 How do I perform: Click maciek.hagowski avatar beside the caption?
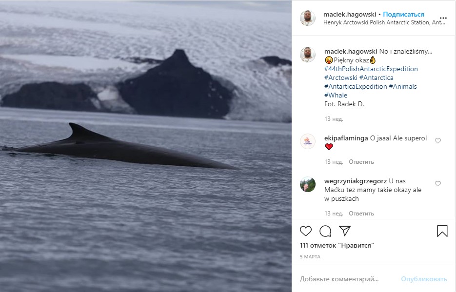(308, 55)
